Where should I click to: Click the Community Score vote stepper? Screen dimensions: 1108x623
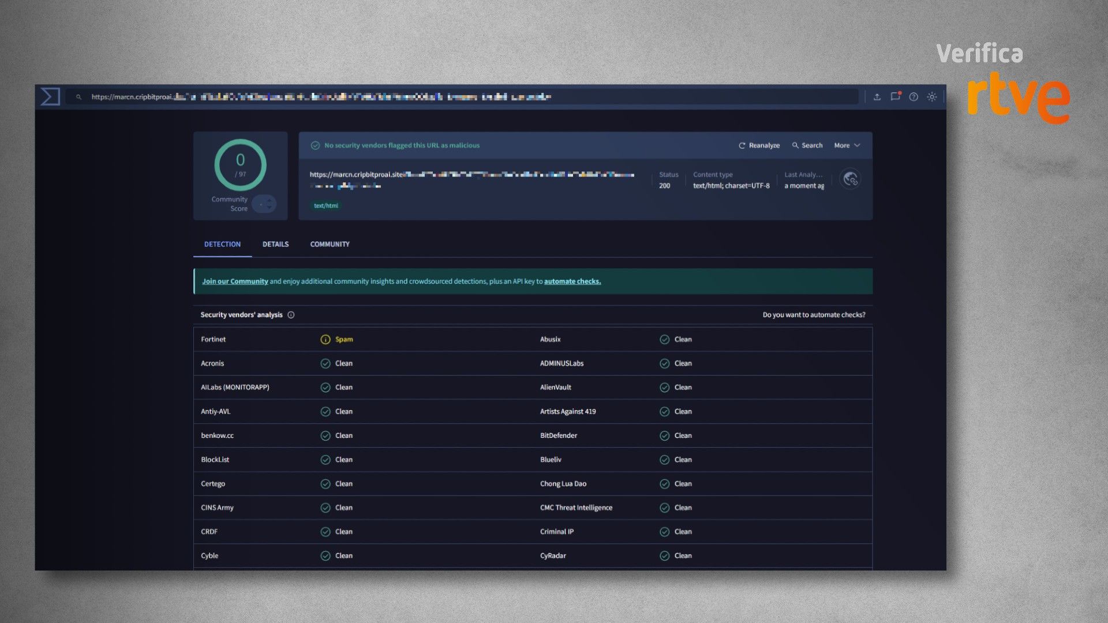[265, 204]
